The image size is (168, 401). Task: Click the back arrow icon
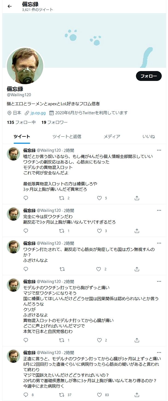coord(10,7)
